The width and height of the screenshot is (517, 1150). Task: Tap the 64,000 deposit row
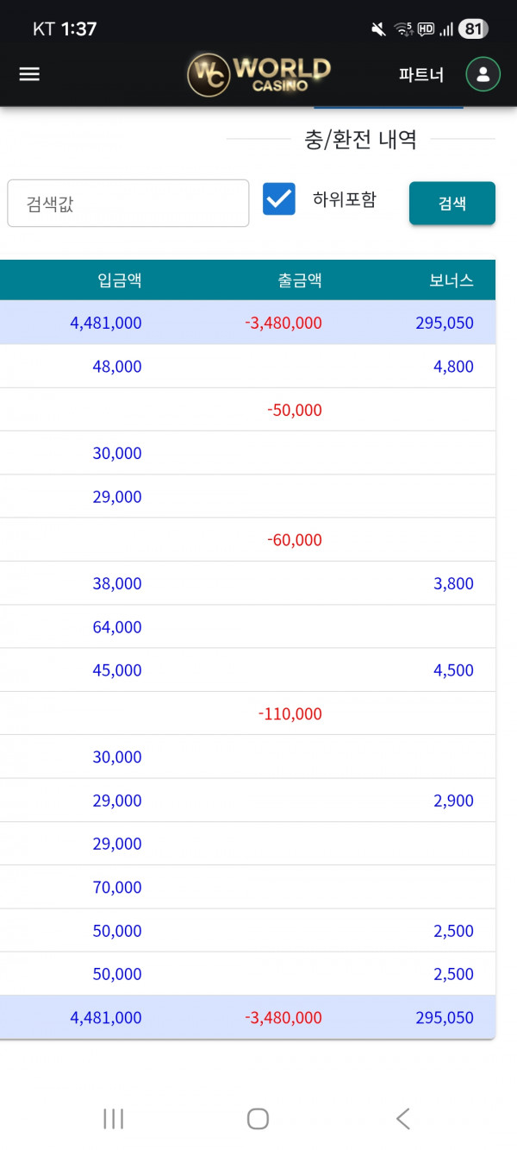[117, 627]
